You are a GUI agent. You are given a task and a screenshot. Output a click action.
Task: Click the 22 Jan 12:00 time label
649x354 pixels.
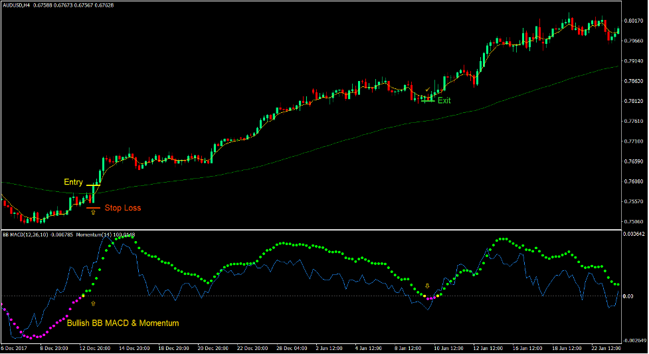605,348
